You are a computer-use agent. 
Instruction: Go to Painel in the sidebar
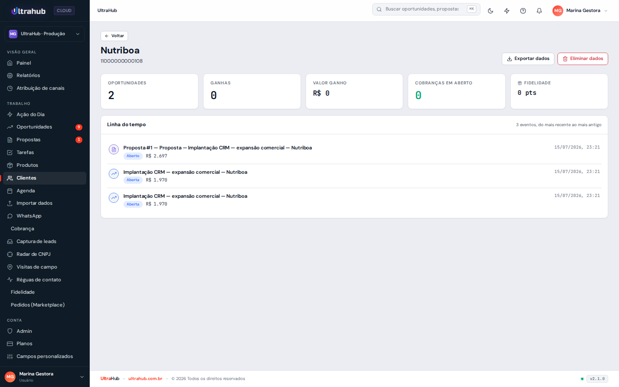pyautogui.click(x=45, y=63)
